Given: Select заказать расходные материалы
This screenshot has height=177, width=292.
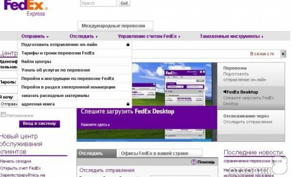Looking at the screenshot, I should (75, 95).
